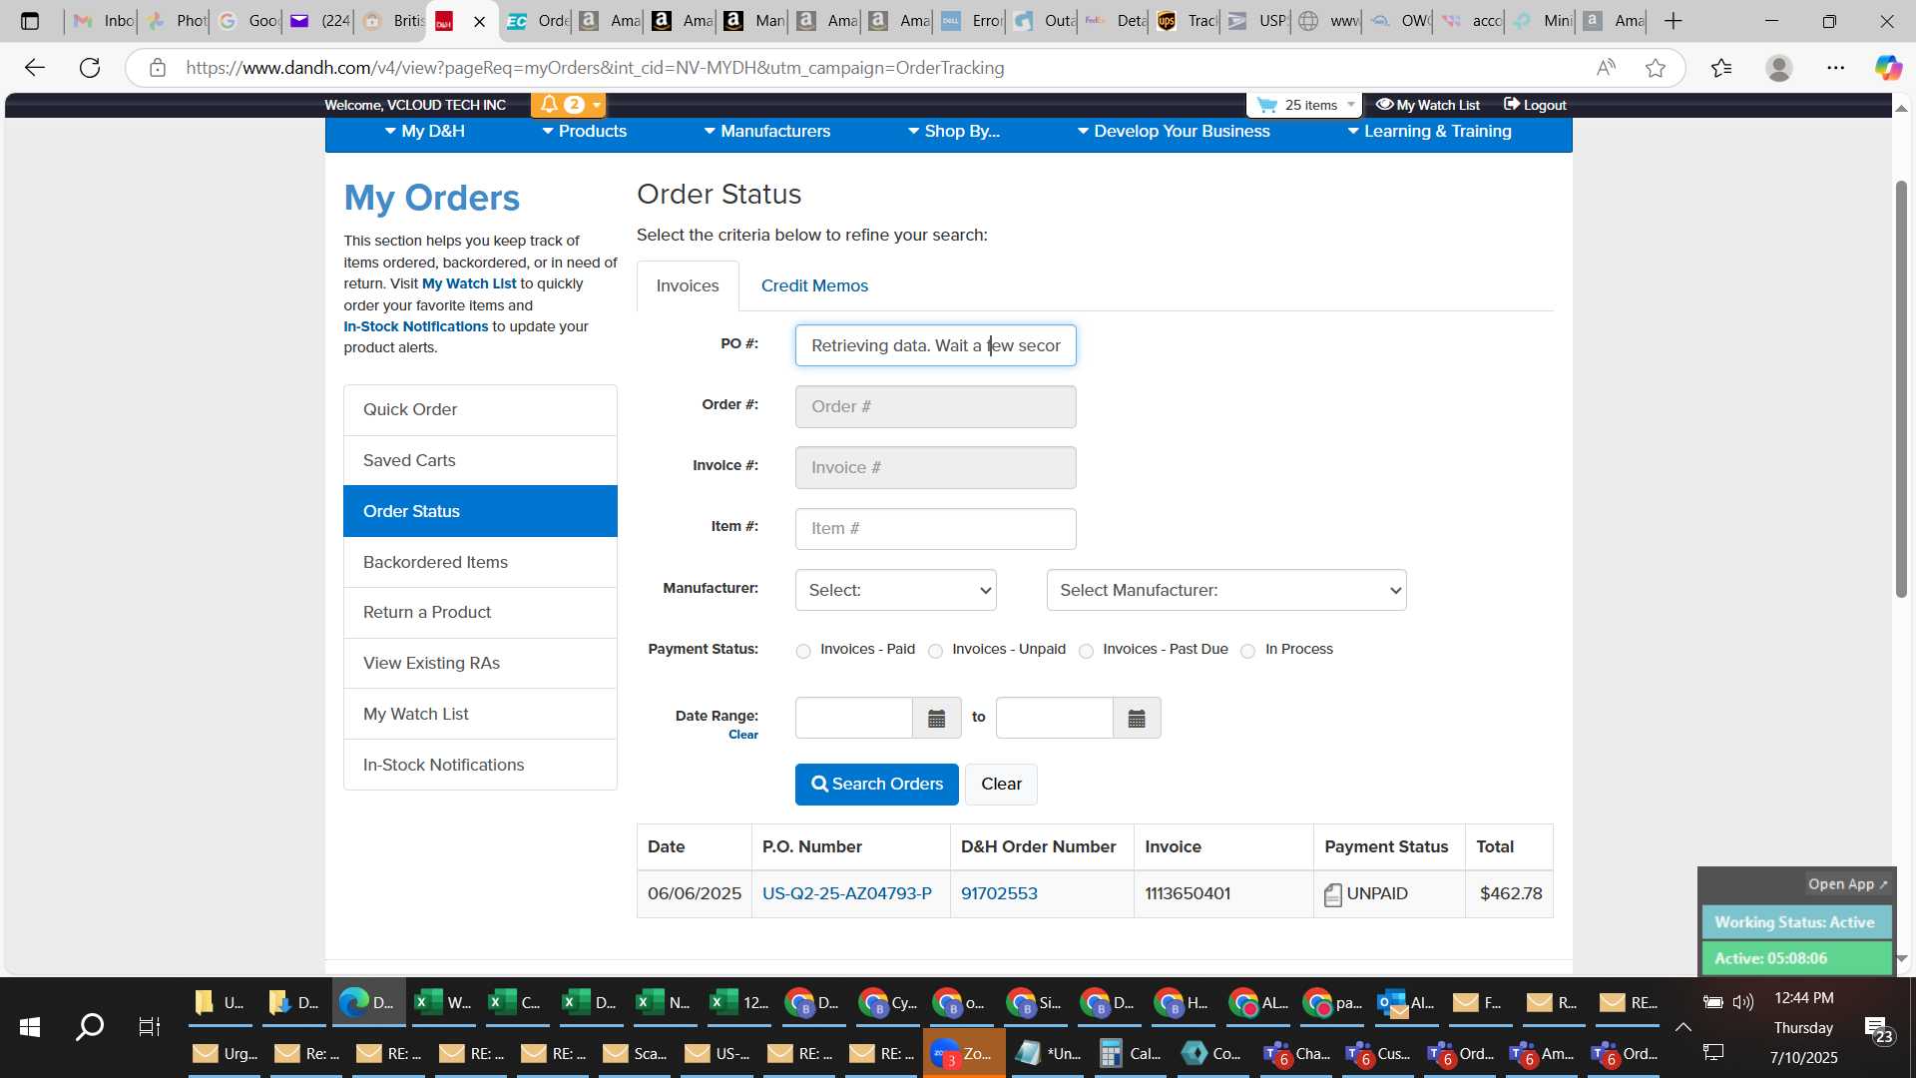Expand the My D&H menu

tap(424, 132)
